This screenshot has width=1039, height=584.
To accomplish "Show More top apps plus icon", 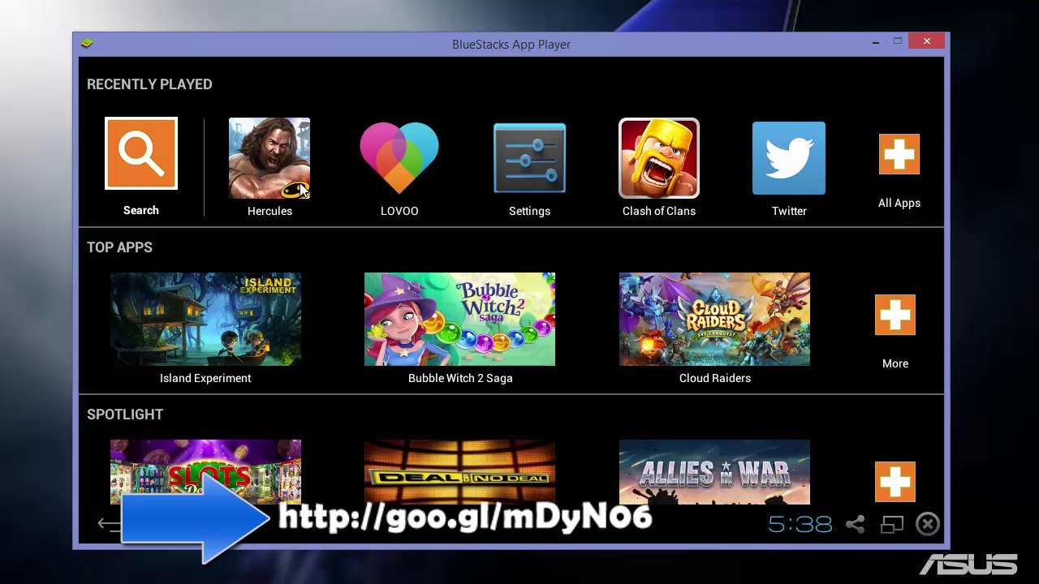I will tap(895, 315).
